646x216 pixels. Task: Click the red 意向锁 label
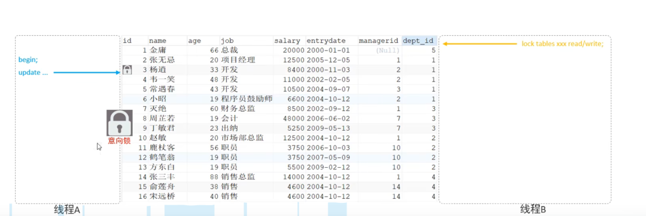click(x=120, y=140)
